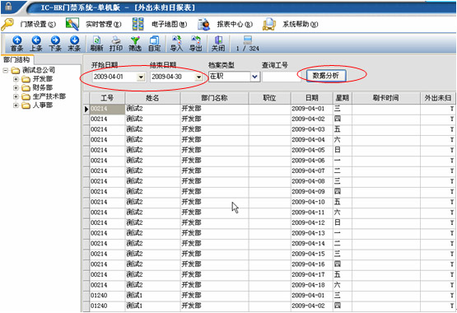
Task: Click the report icon beside 报表中心
Action: tap(203, 24)
